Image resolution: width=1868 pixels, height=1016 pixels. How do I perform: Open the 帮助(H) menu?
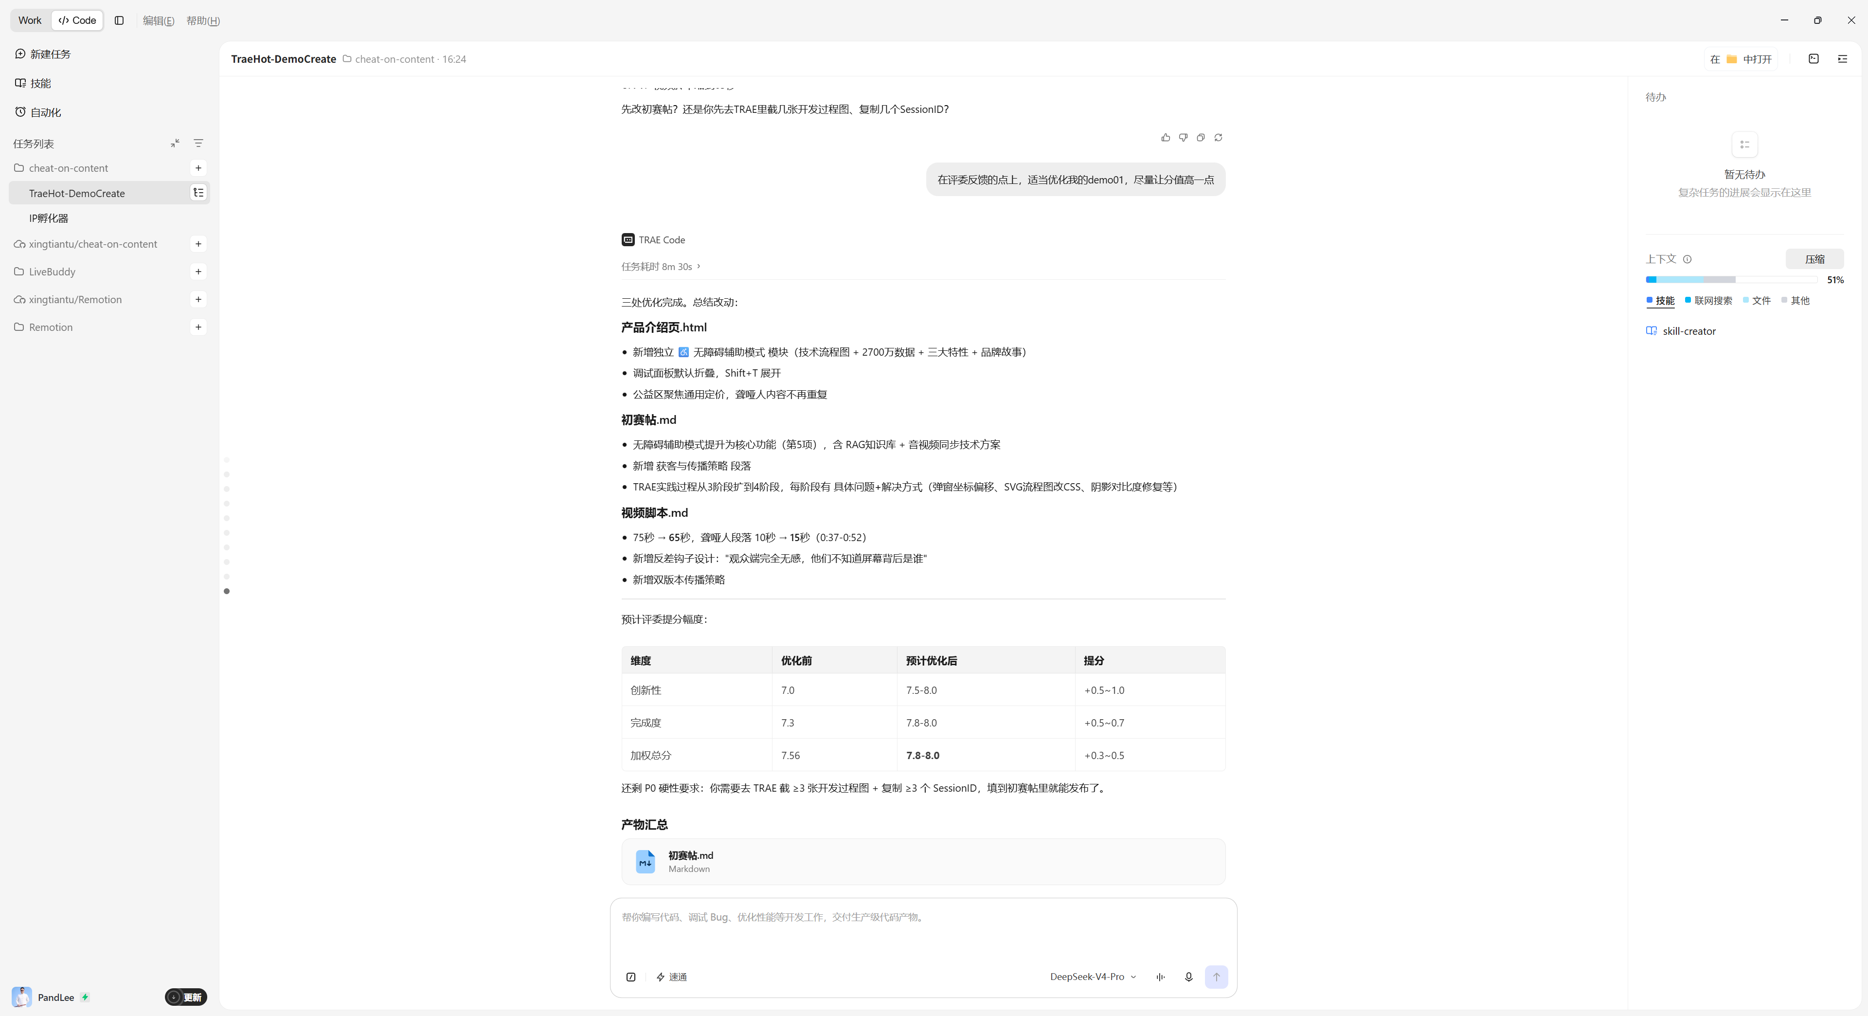[203, 20]
